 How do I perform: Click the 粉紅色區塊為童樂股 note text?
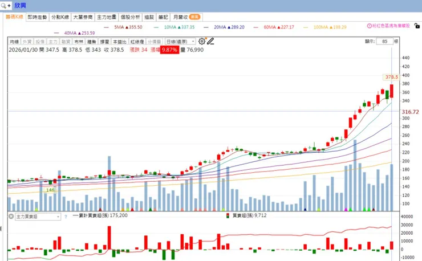click(391, 26)
